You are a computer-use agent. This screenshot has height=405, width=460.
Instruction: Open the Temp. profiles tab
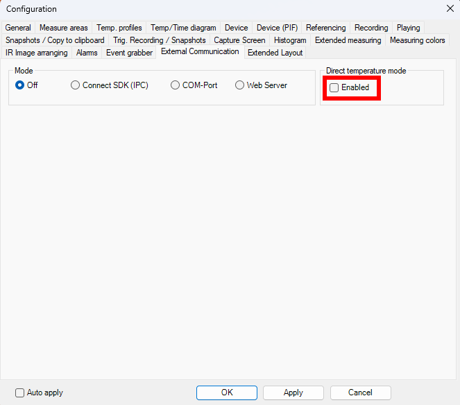tap(119, 28)
